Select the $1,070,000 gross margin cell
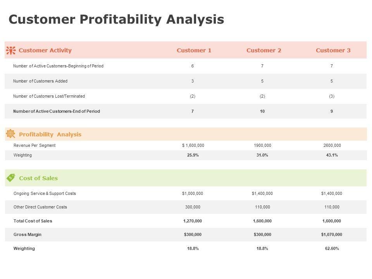 [331, 234]
